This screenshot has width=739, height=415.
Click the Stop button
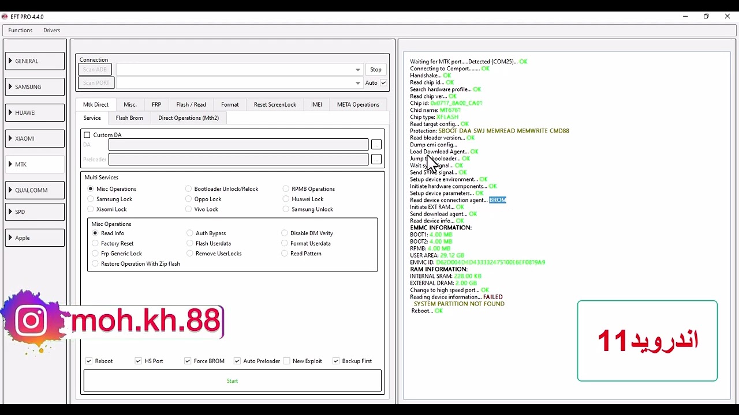pyautogui.click(x=376, y=69)
